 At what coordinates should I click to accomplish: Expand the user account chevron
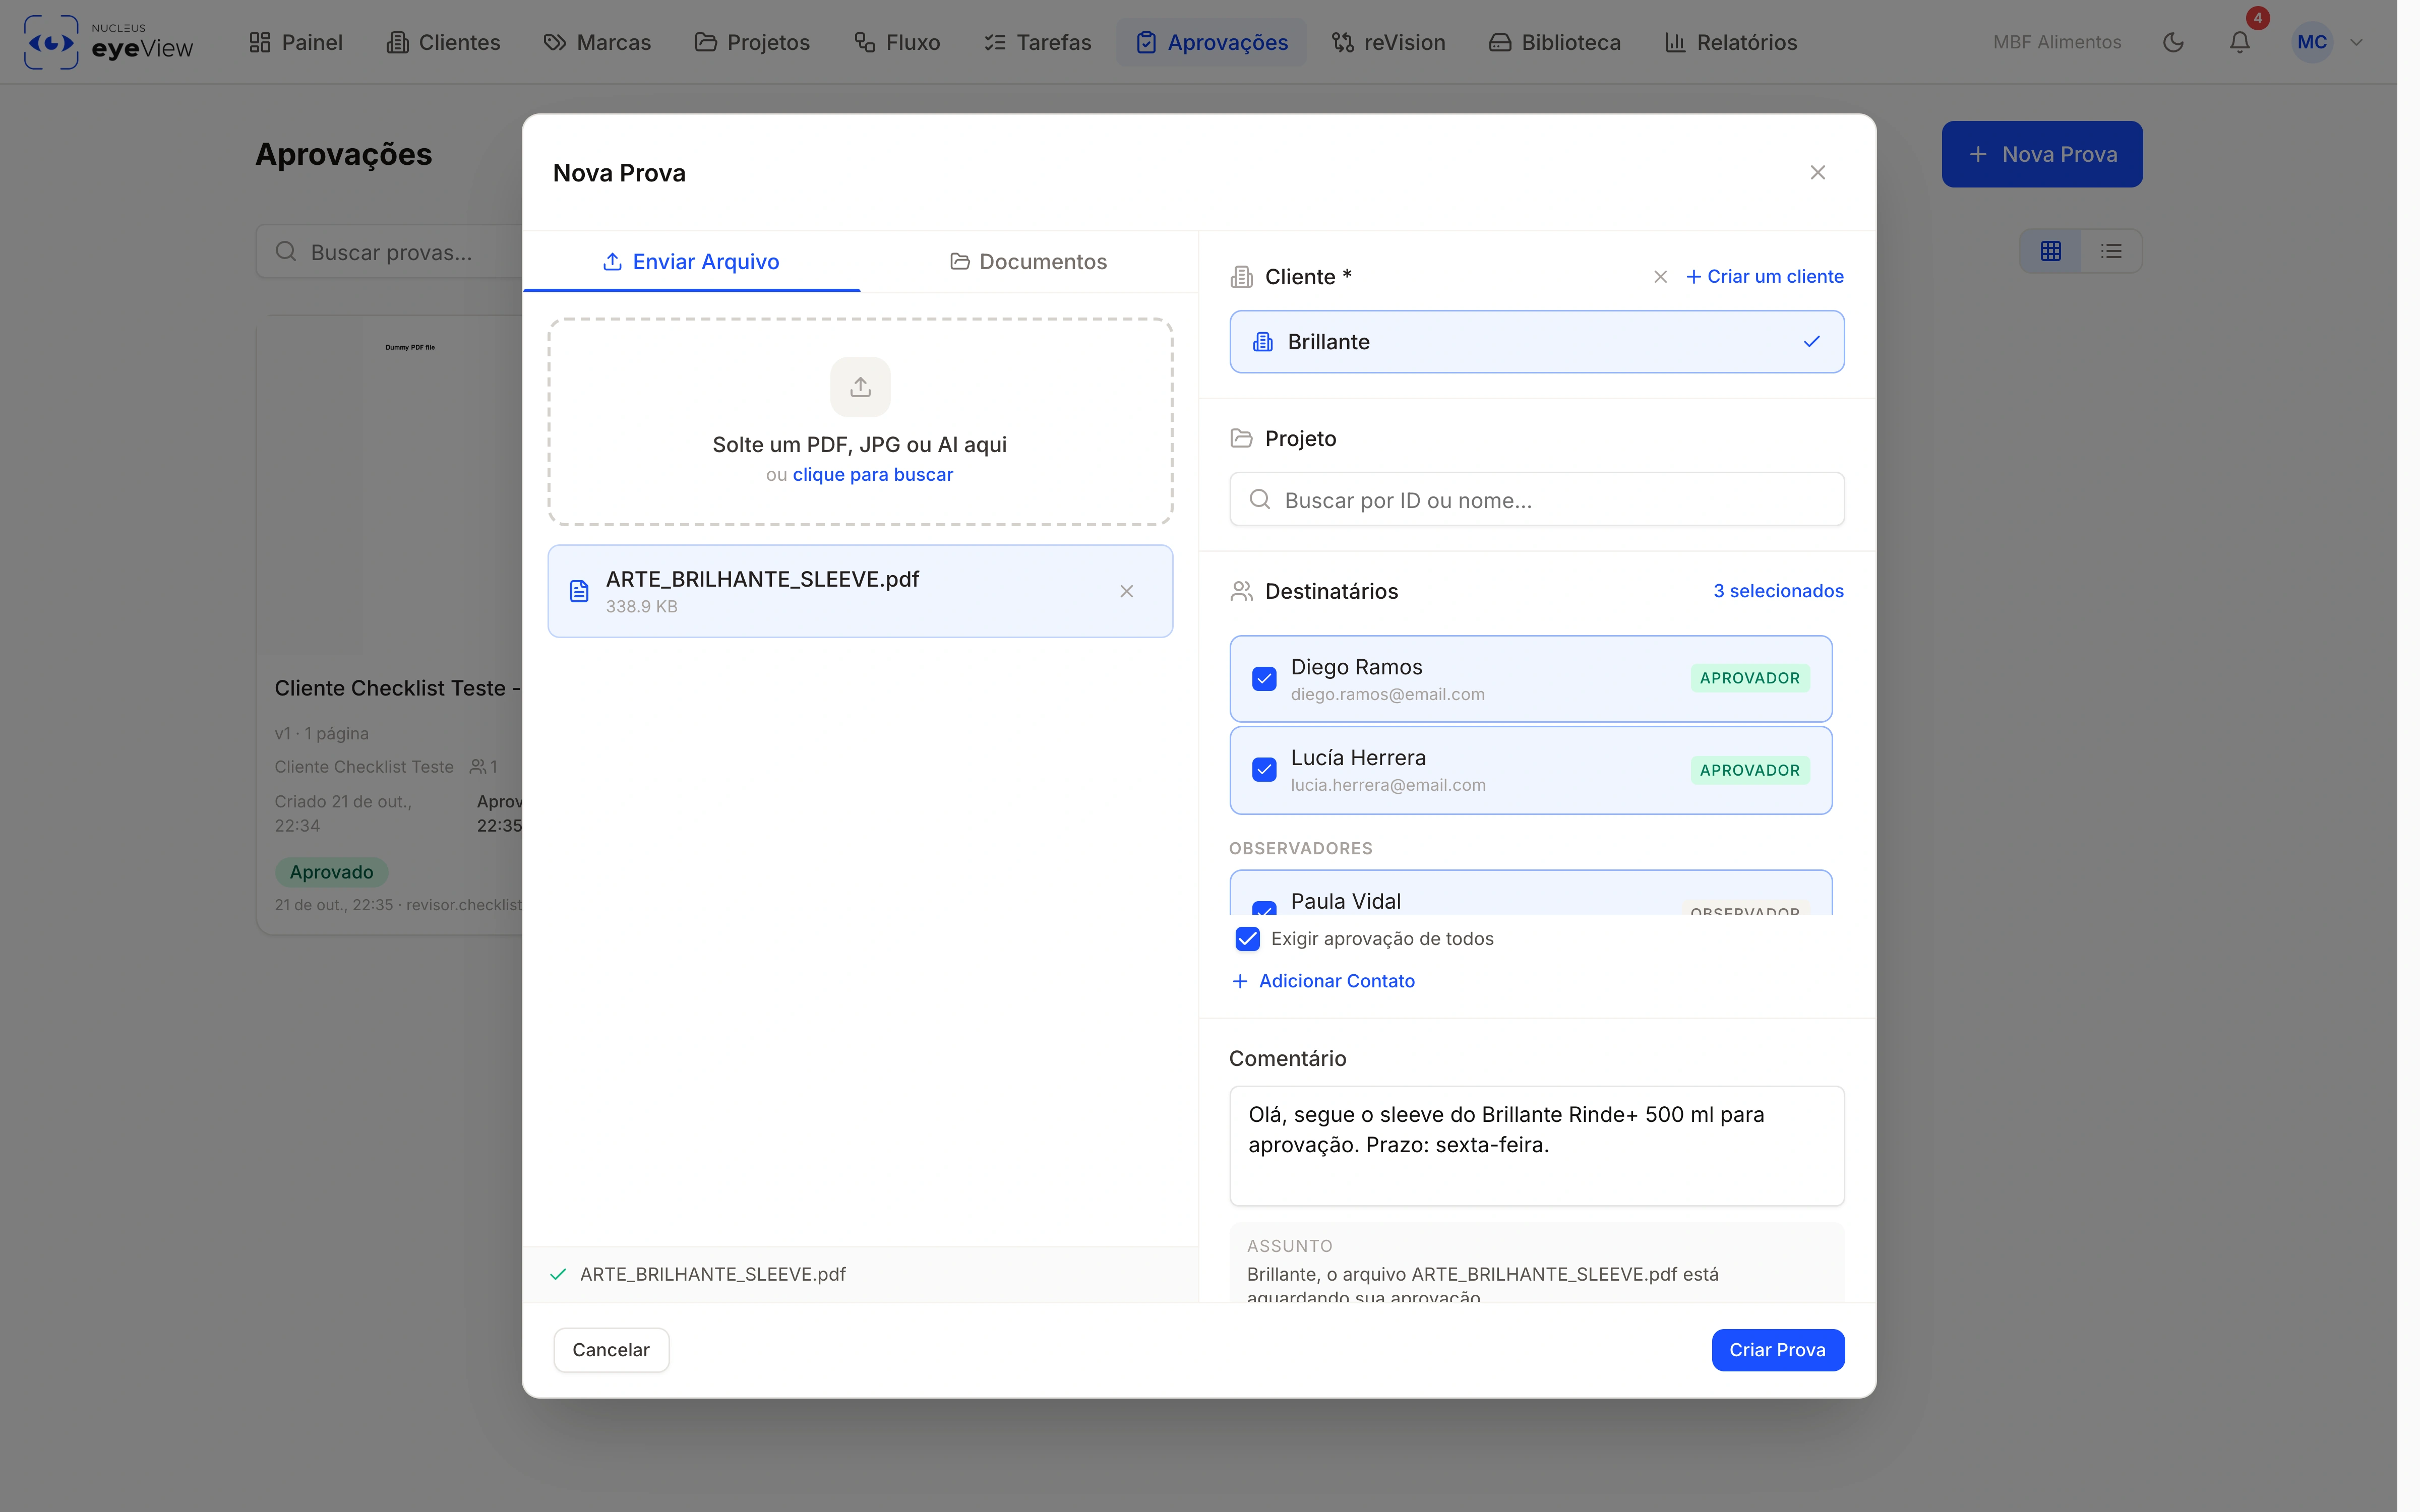(x=2356, y=42)
